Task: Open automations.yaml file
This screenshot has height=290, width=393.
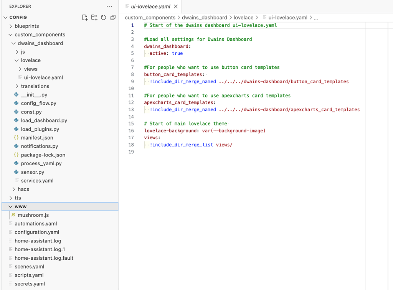Action: tap(36, 224)
